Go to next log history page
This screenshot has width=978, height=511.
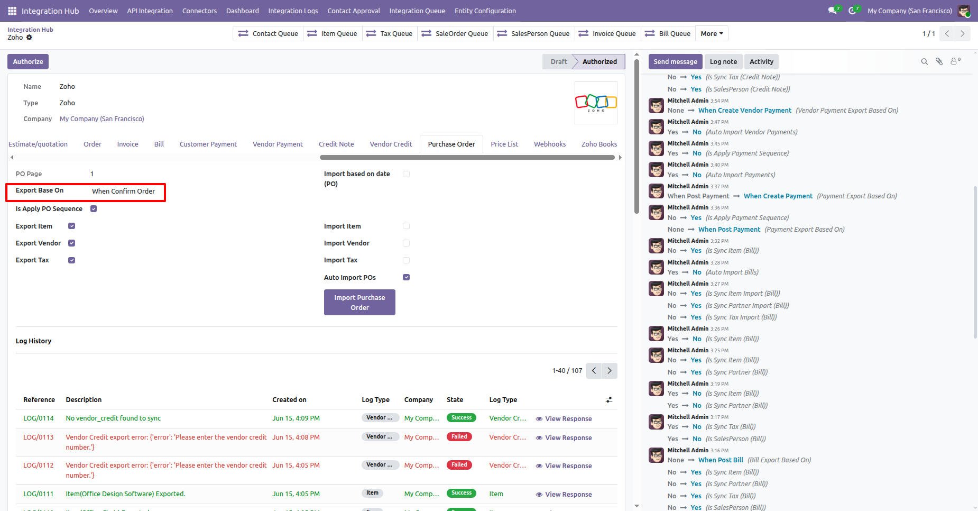point(610,371)
